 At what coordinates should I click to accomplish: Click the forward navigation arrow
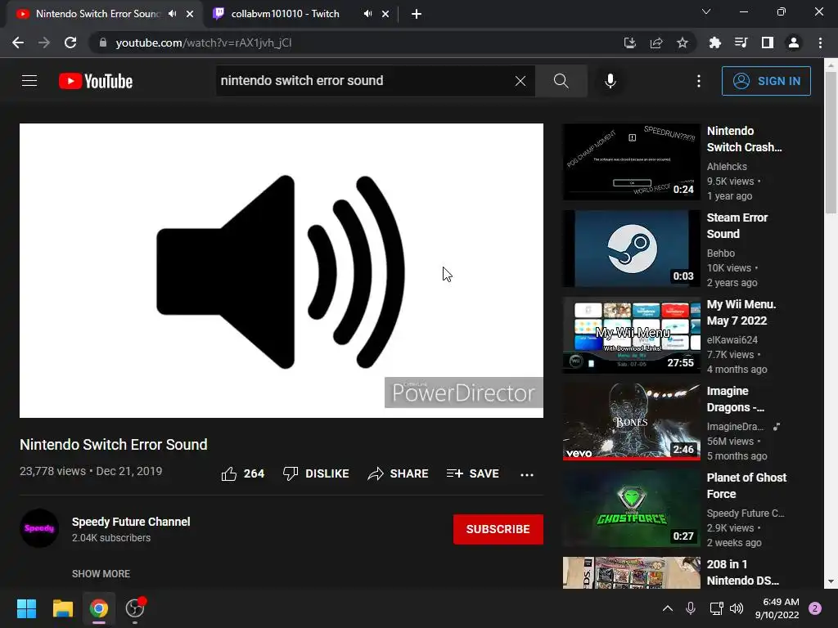[x=44, y=43]
